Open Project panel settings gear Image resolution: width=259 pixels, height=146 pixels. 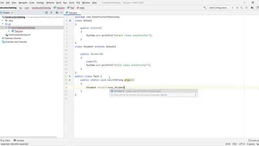point(57,13)
